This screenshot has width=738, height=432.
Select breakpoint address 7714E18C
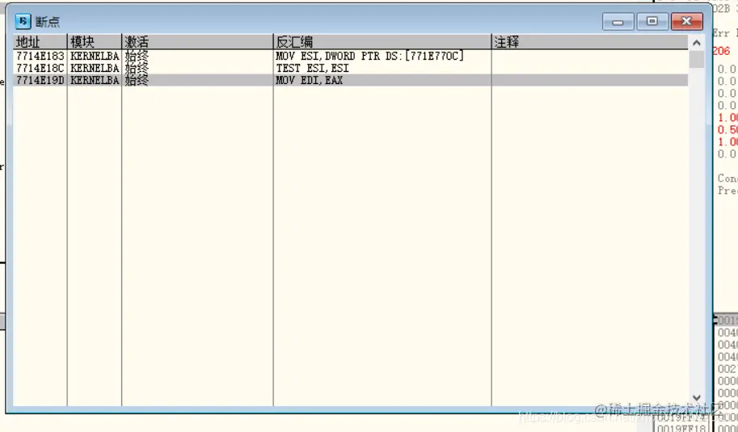(x=40, y=68)
